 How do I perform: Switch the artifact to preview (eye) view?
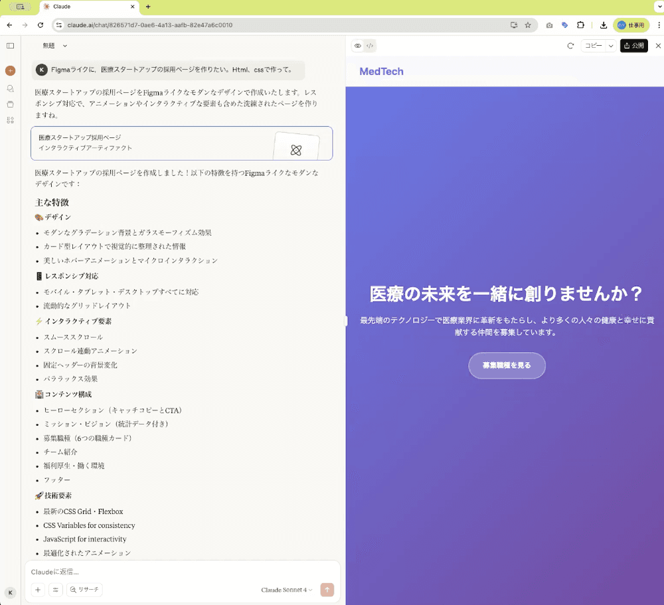pos(358,46)
